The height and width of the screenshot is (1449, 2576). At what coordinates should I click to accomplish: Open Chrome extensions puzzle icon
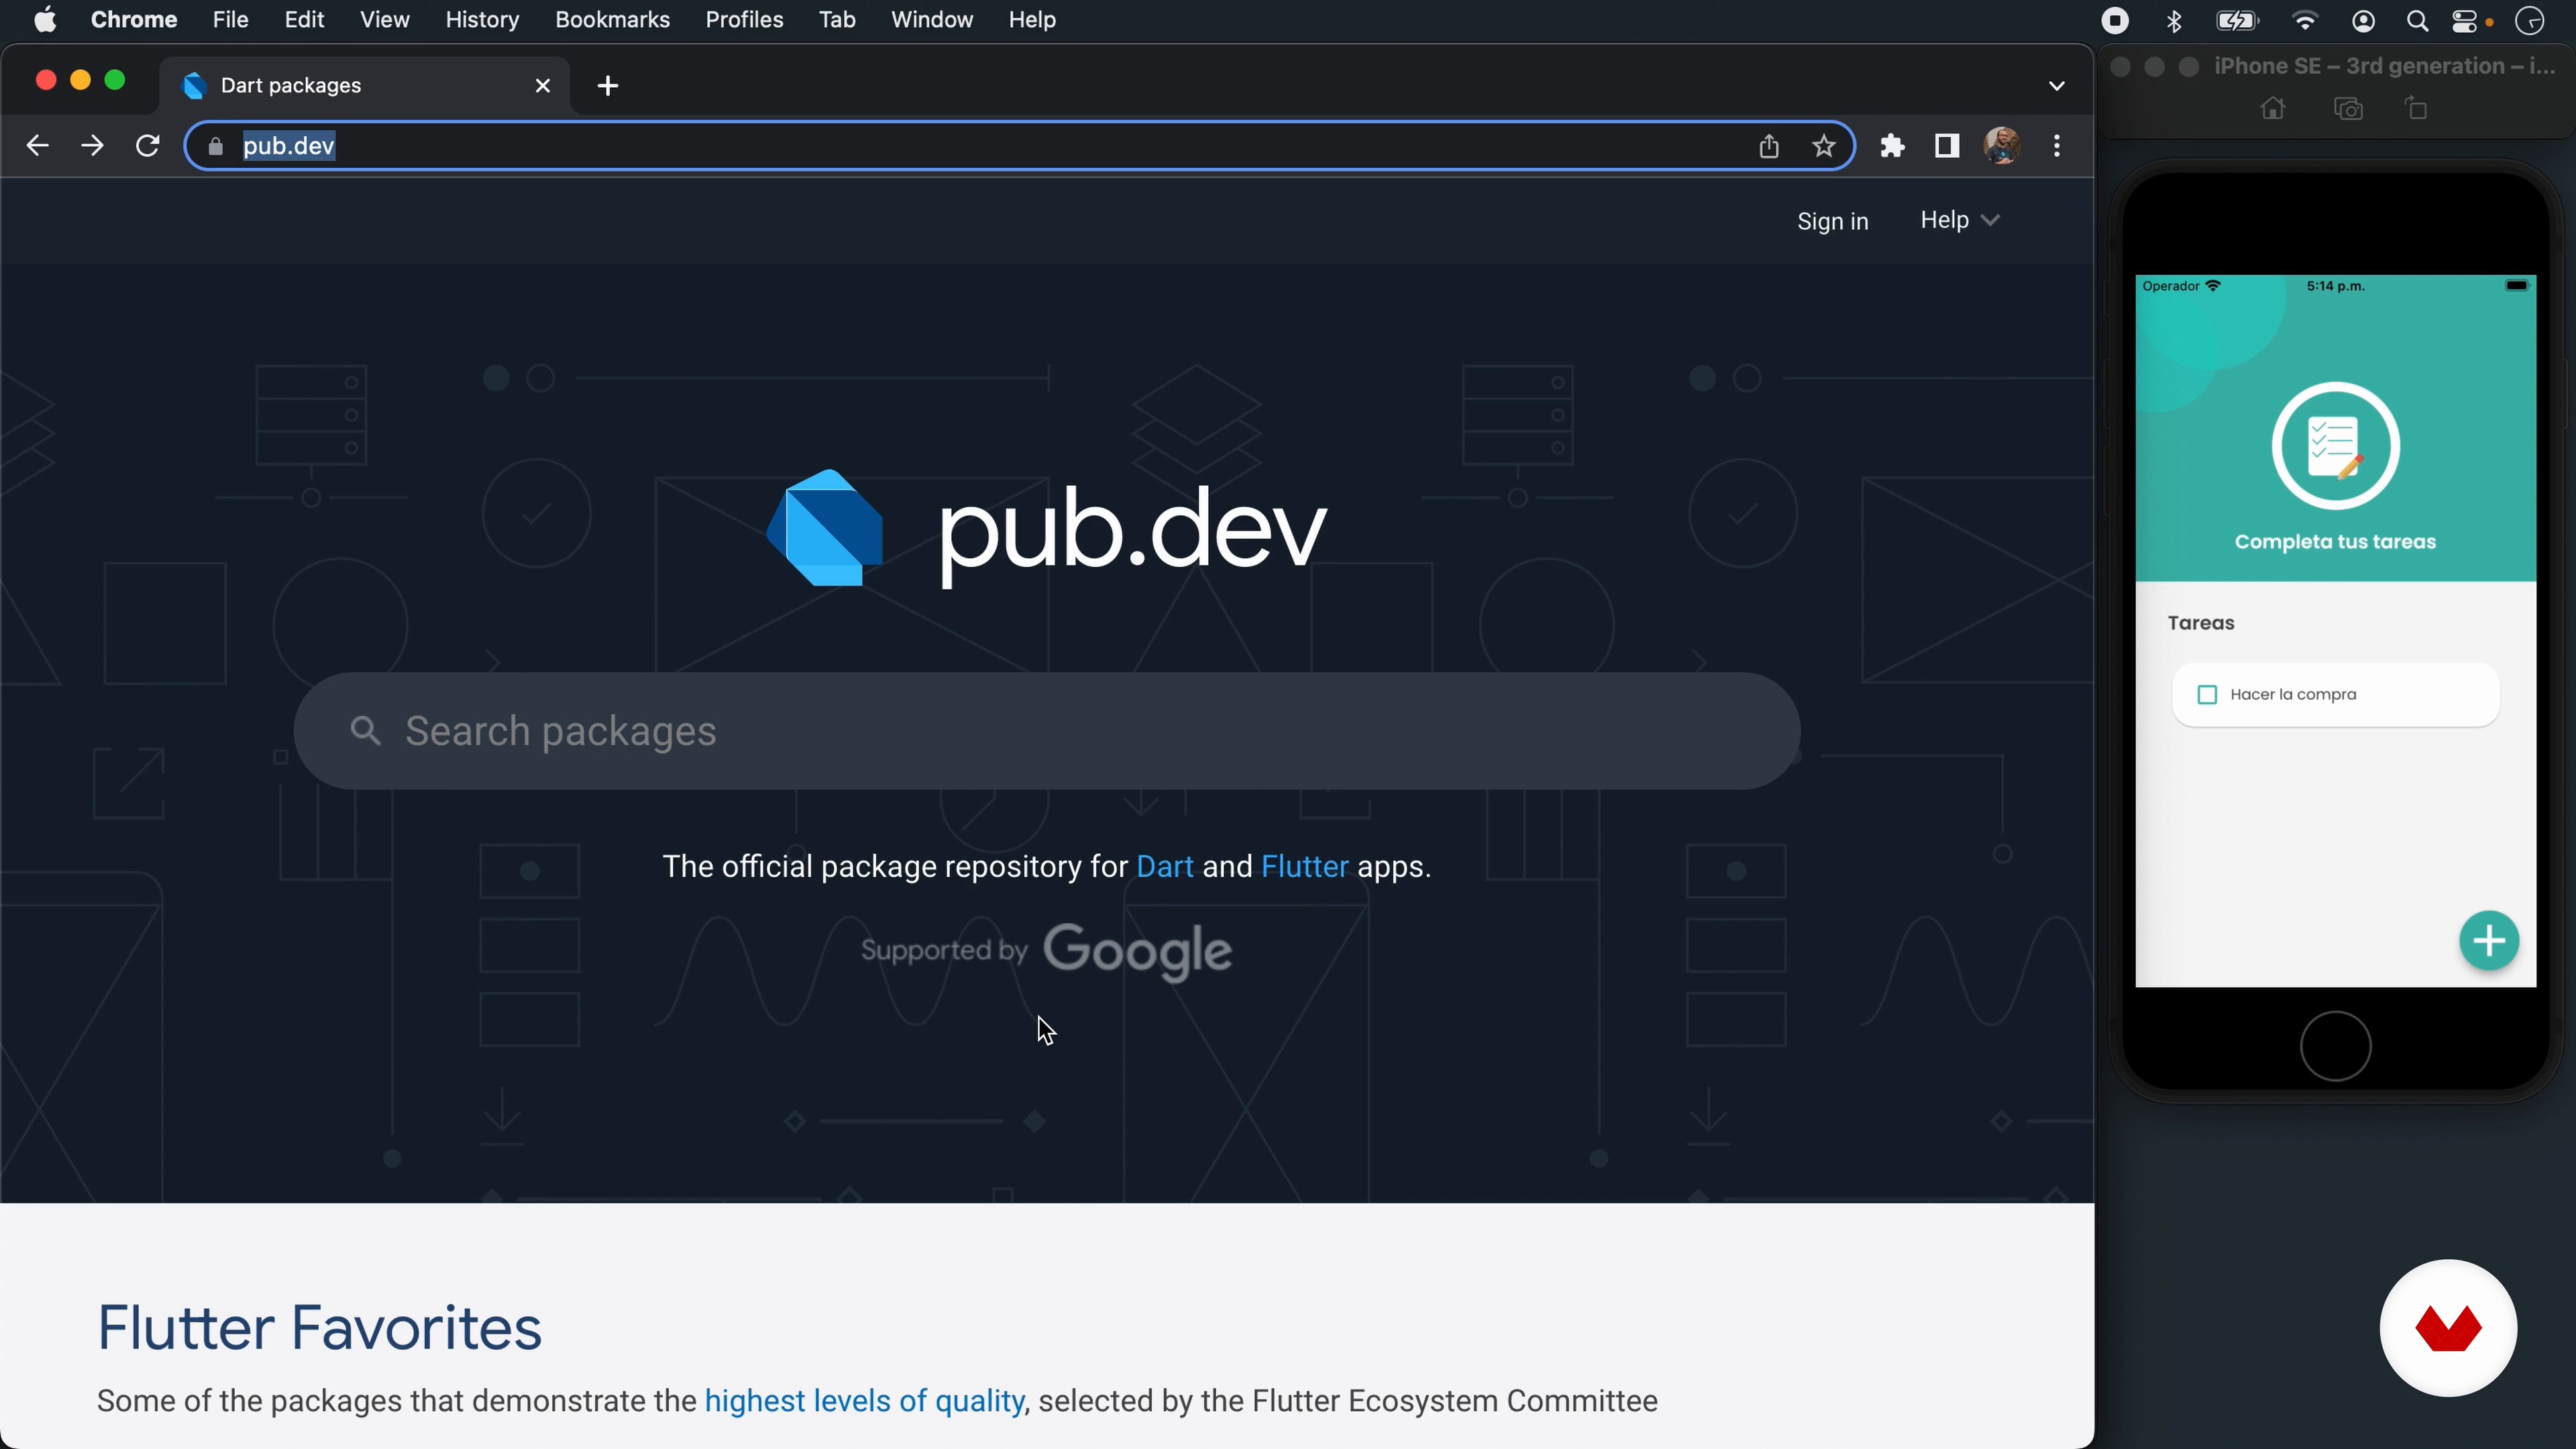[1892, 146]
